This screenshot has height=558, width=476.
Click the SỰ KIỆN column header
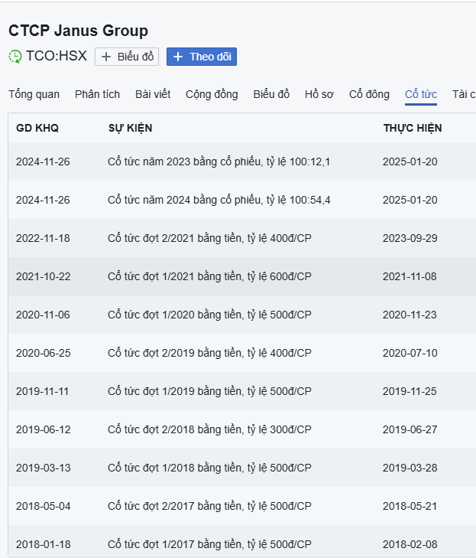tap(130, 128)
